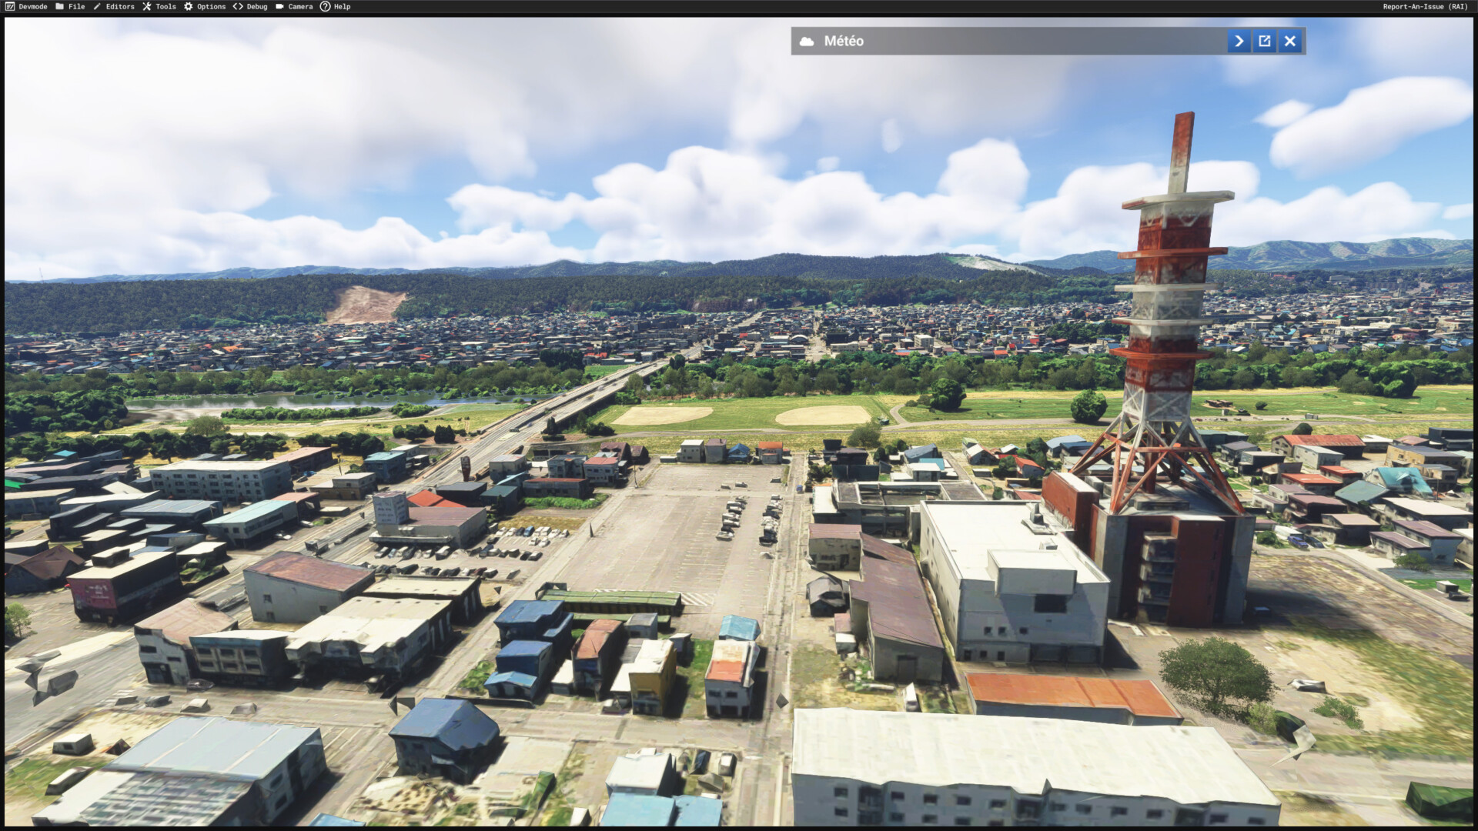This screenshot has height=831, width=1478.
Task: Click the bare landslide patch on hillside
Action: (365, 305)
